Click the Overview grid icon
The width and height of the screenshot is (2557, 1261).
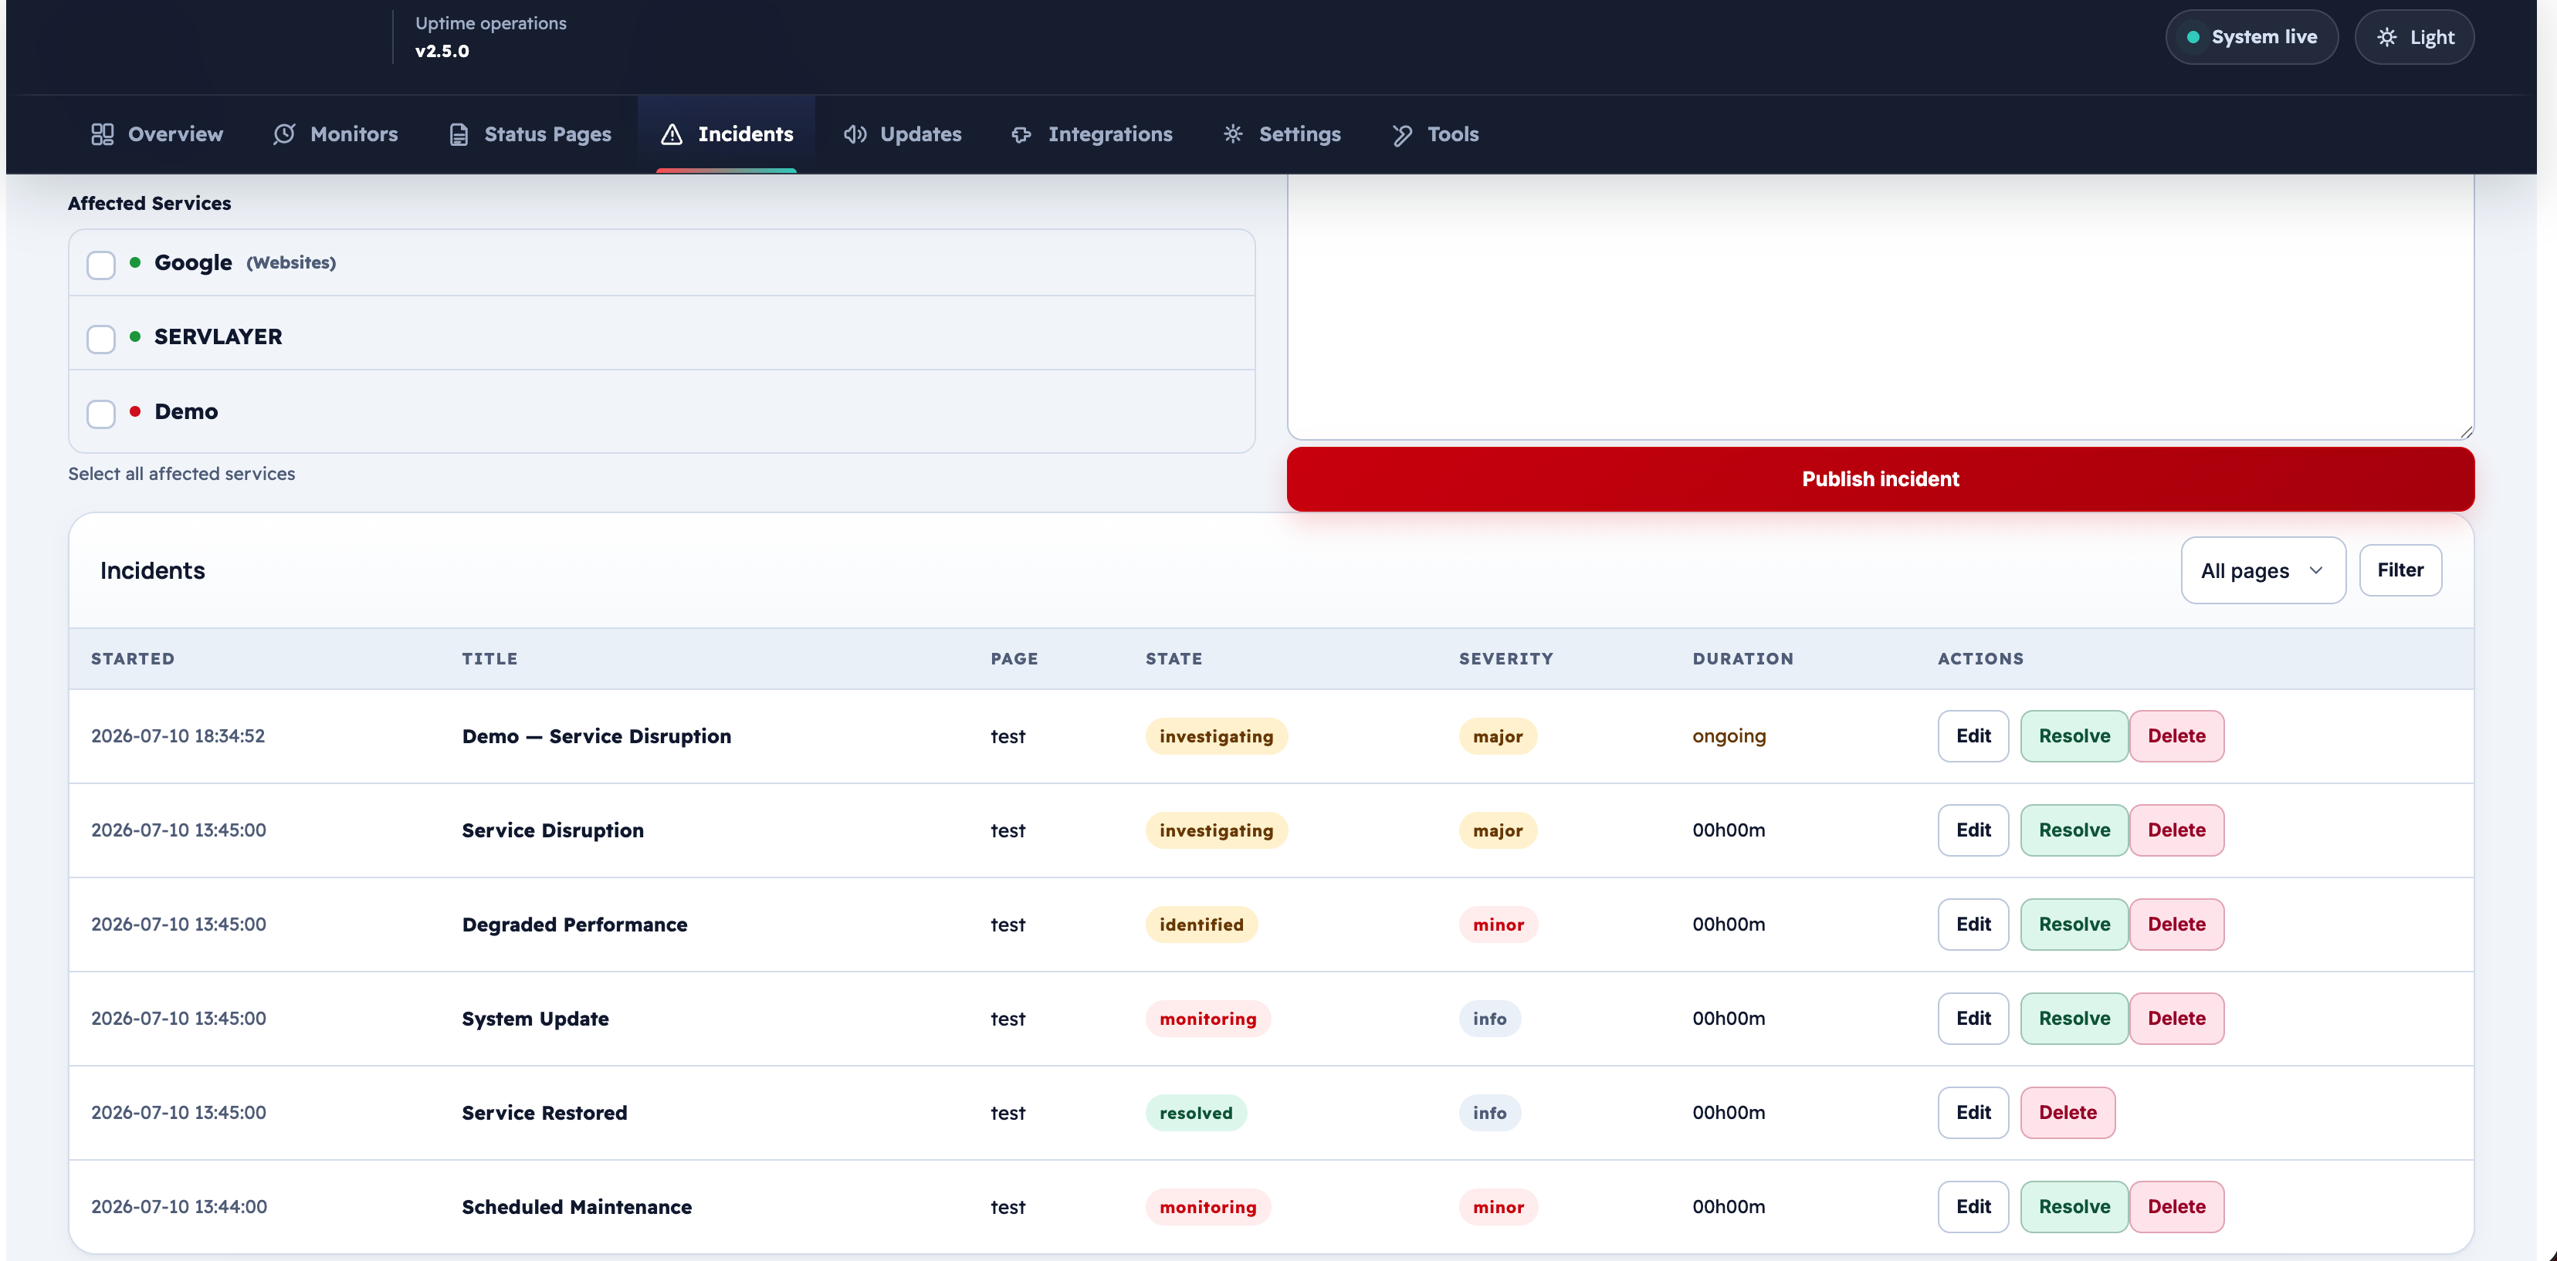[x=102, y=134]
